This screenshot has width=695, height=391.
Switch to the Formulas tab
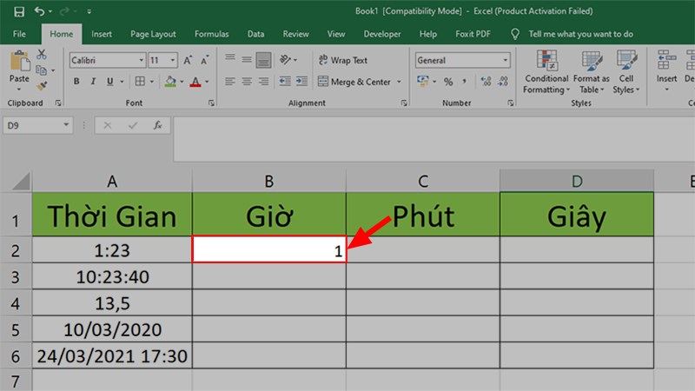click(211, 34)
